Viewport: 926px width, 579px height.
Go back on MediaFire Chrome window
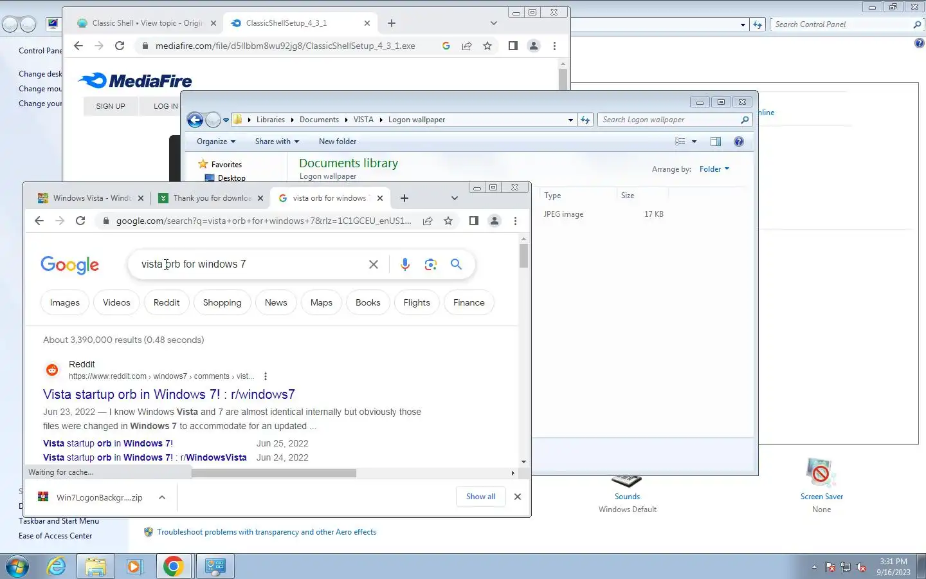[78, 46]
